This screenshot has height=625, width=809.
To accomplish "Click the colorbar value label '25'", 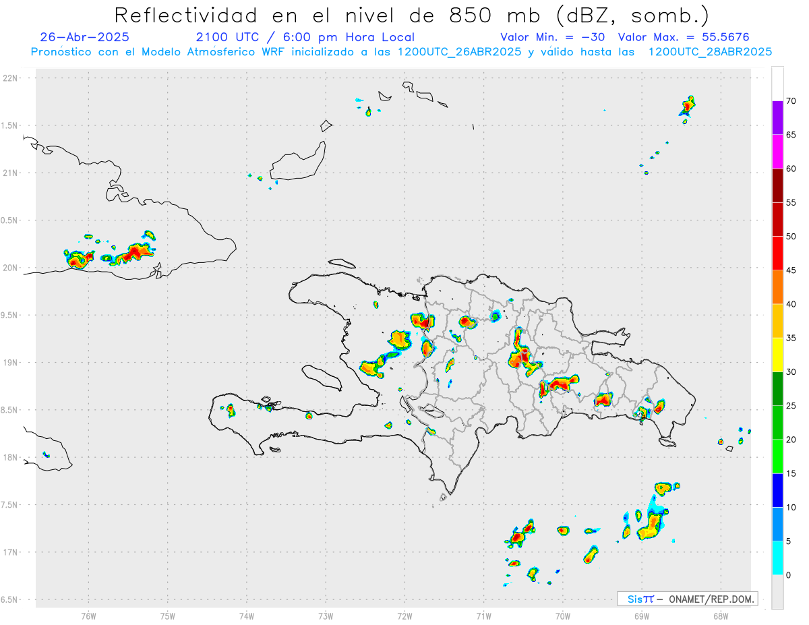I will click(791, 406).
